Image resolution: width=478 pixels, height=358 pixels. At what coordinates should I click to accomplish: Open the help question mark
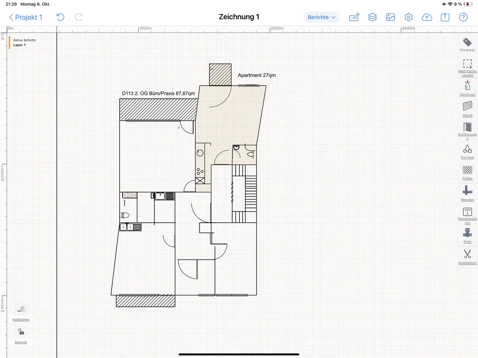[463, 17]
